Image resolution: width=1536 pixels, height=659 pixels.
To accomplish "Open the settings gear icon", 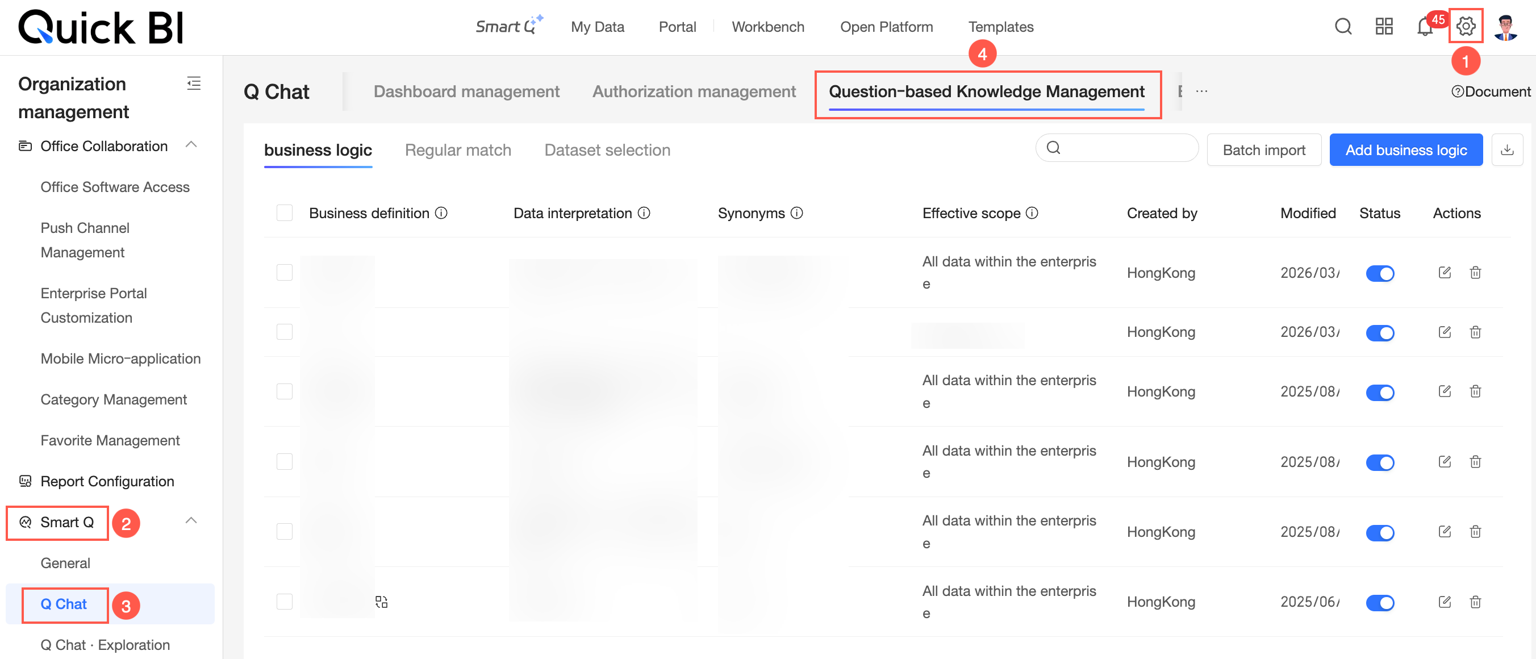I will [x=1466, y=26].
